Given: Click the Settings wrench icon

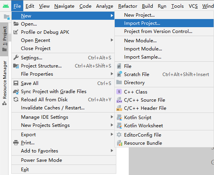Looking at the screenshot, I should pos(16,57).
